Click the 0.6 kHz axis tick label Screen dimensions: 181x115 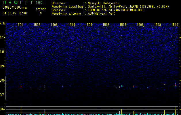pos(3,109)
